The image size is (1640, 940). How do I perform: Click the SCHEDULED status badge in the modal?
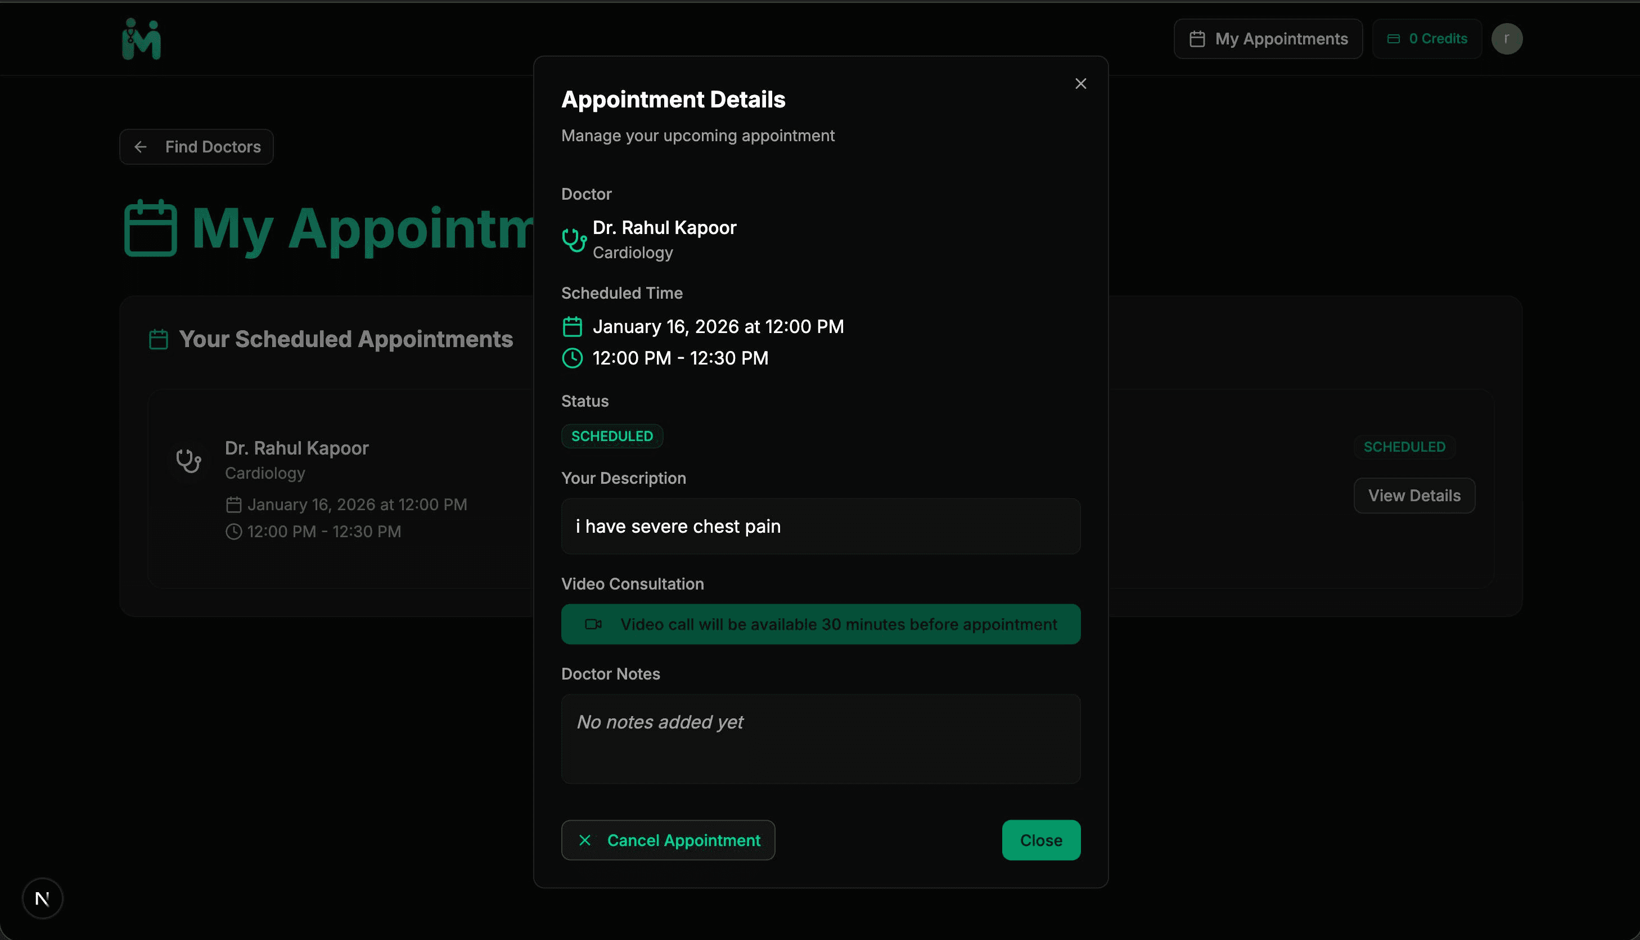[x=611, y=436]
